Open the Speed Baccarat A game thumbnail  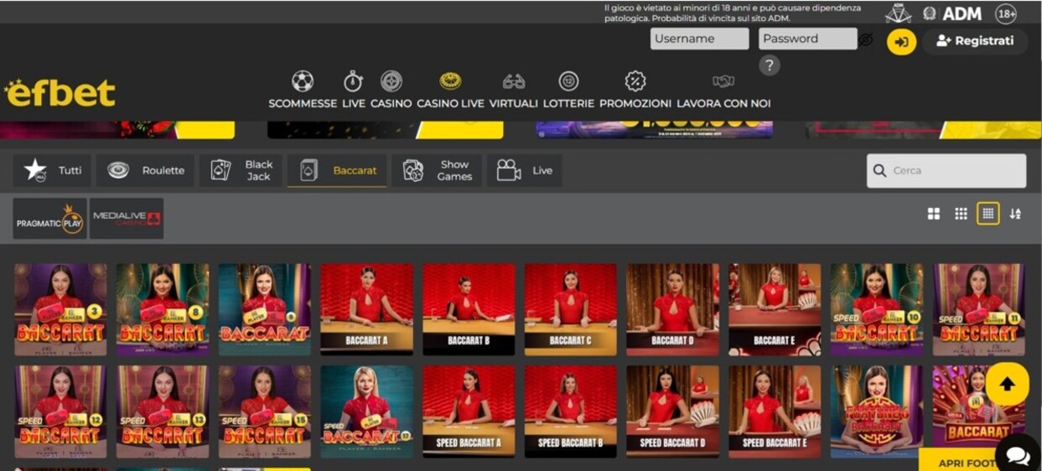469,411
